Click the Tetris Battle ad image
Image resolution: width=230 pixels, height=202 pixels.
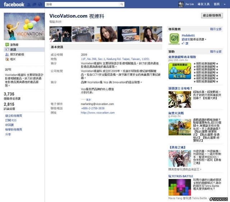[x=180, y=187]
